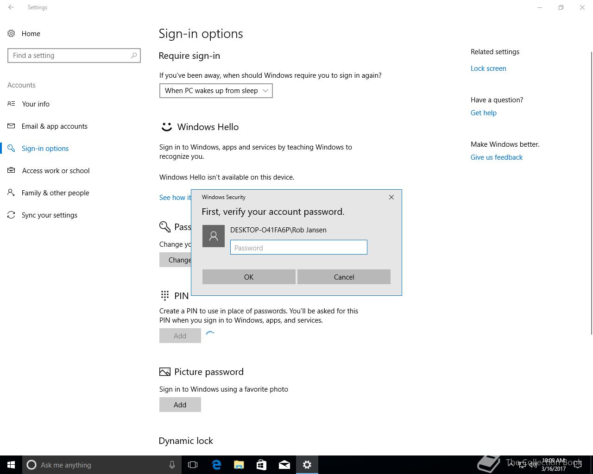Open Your info section

pyautogui.click(x=36, y=104)
